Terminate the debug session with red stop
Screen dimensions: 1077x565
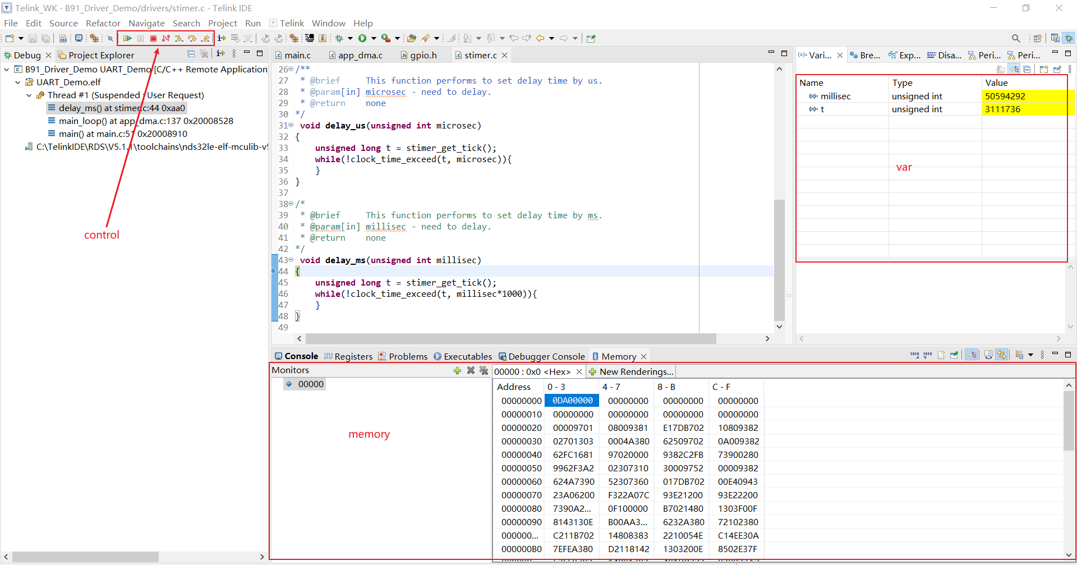[x=153, y=38]
